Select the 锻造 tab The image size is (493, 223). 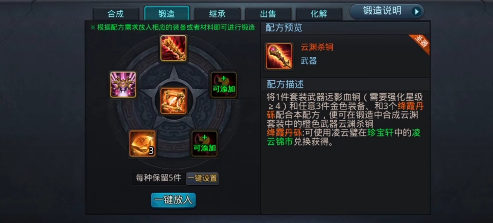click(167, 13)
